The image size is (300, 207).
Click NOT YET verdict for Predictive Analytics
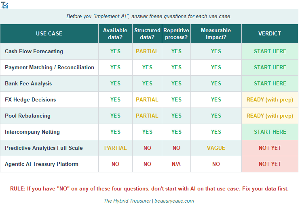point(270,148)
